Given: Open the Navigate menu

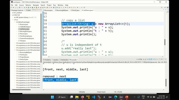Looking at the screenshot, I should pos(36,5).
